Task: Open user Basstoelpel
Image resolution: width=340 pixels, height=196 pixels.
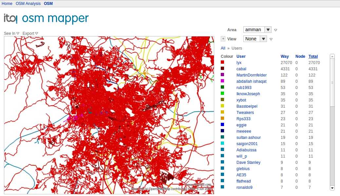Action: [x=247, y=106]
